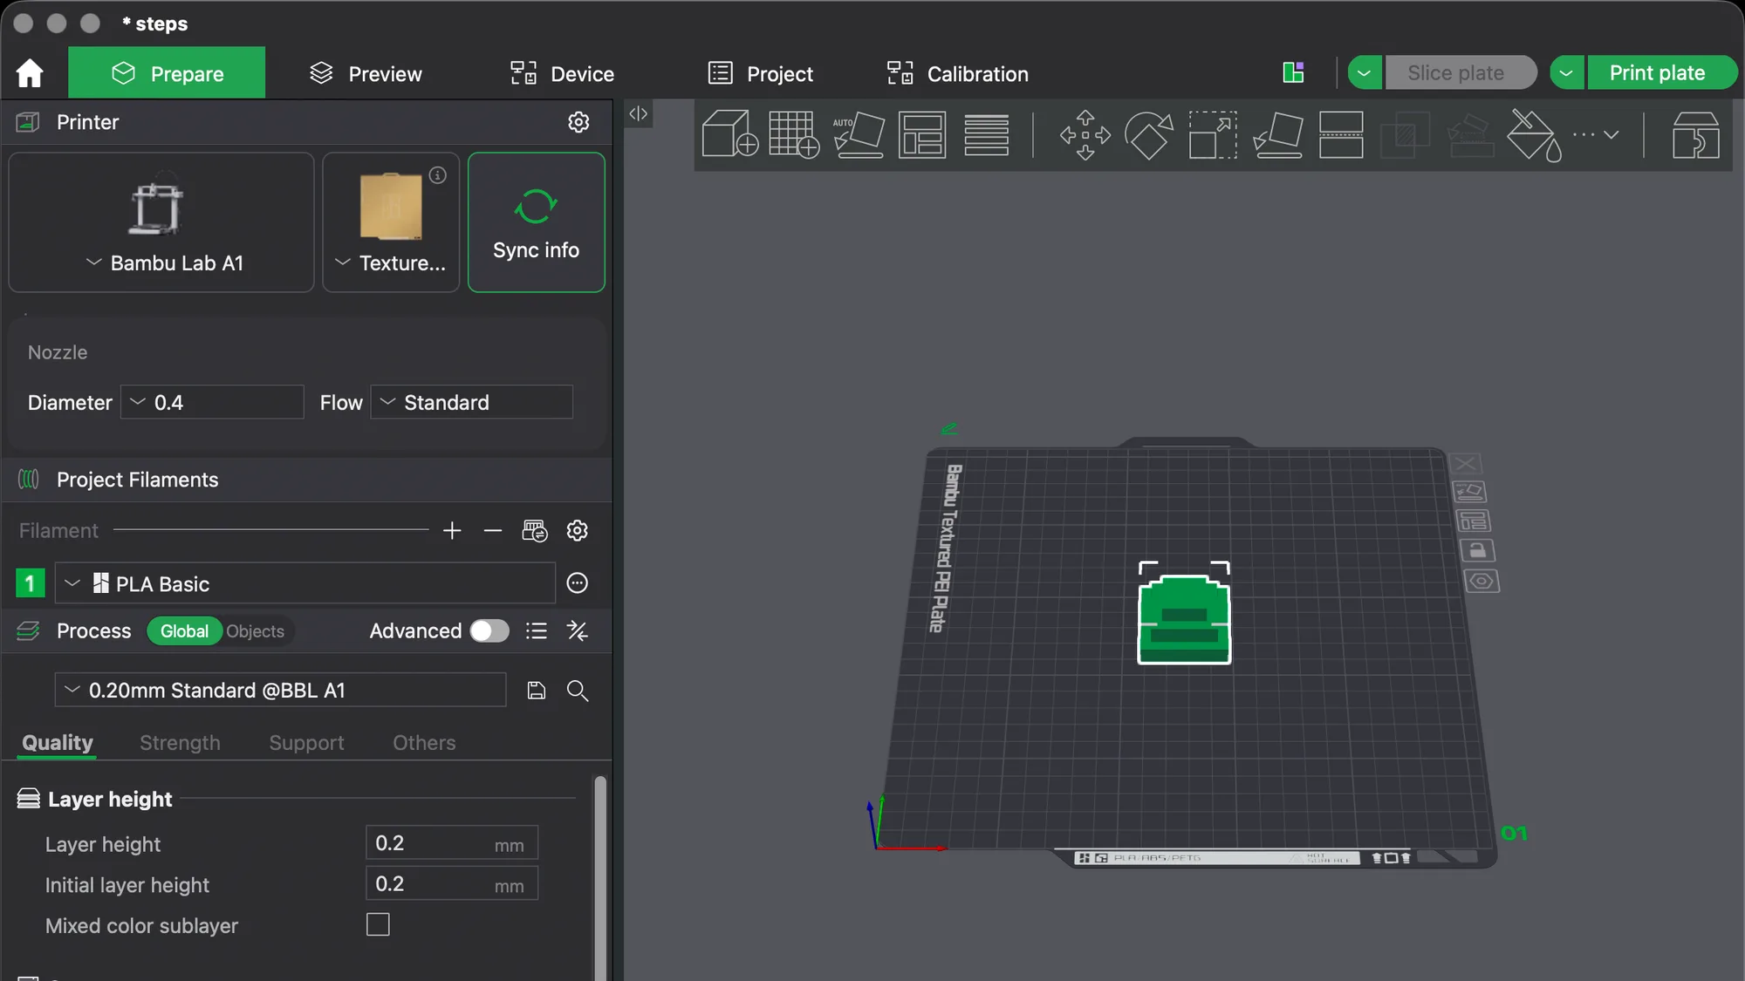Search process settings magnifier icon

point(578,691)
